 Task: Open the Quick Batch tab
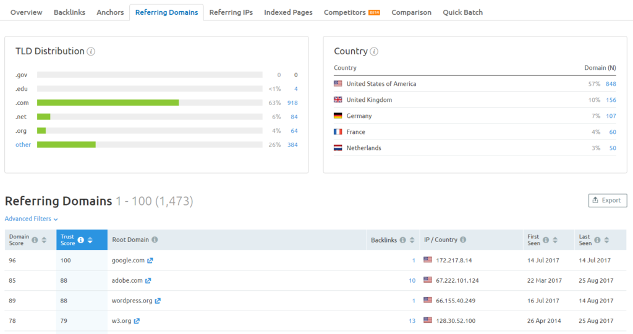462,12
